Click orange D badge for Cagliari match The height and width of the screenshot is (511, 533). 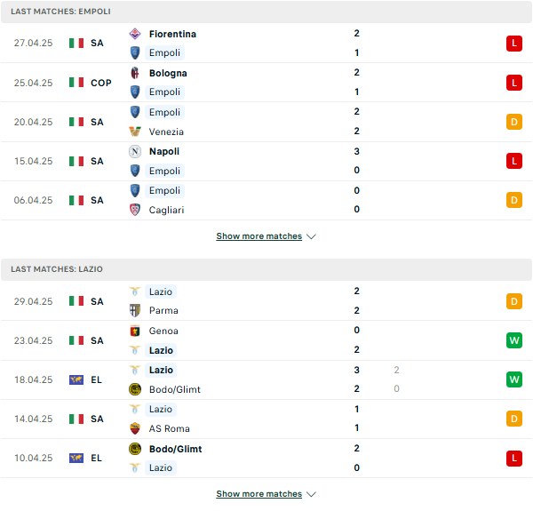514,200
